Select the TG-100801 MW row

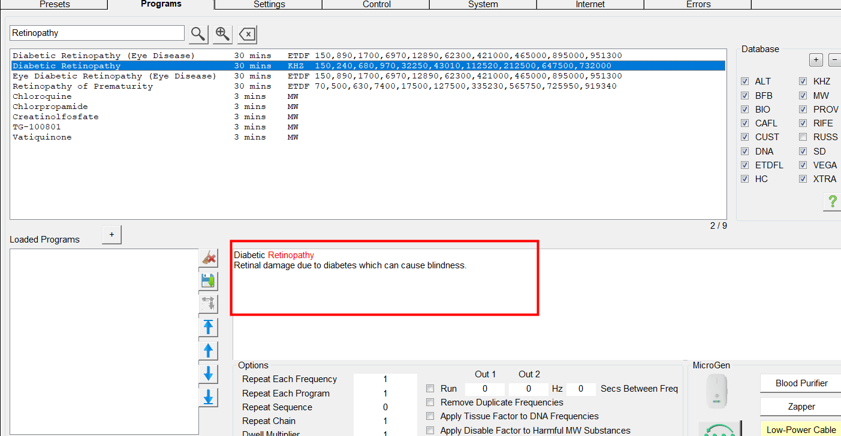point(368,127)
